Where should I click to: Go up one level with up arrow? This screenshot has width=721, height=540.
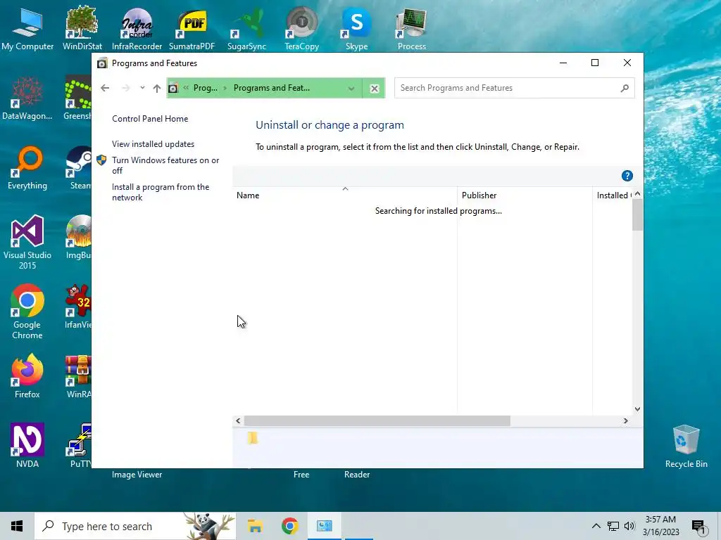coord(157,88)
